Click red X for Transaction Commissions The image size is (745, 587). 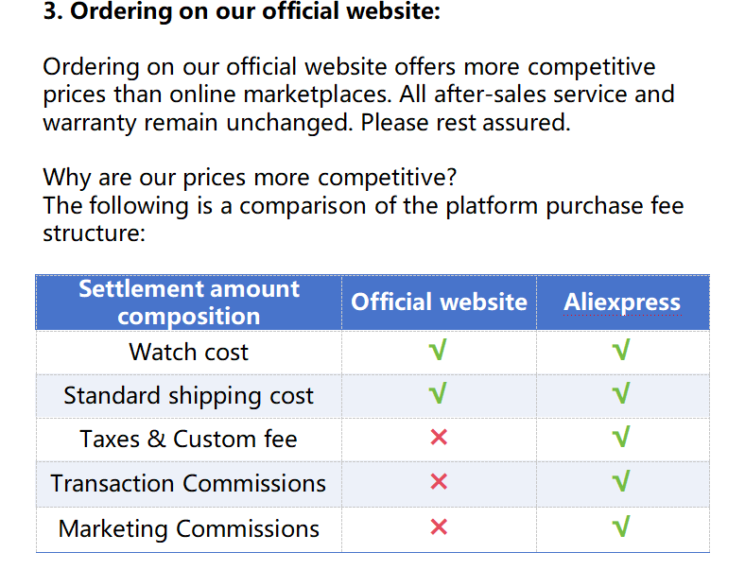[x=438, y=482]
